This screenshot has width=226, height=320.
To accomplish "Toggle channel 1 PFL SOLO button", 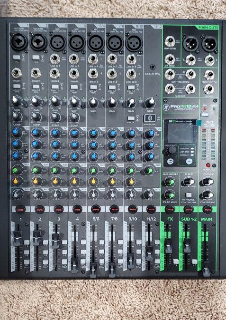I will [27, 262].
